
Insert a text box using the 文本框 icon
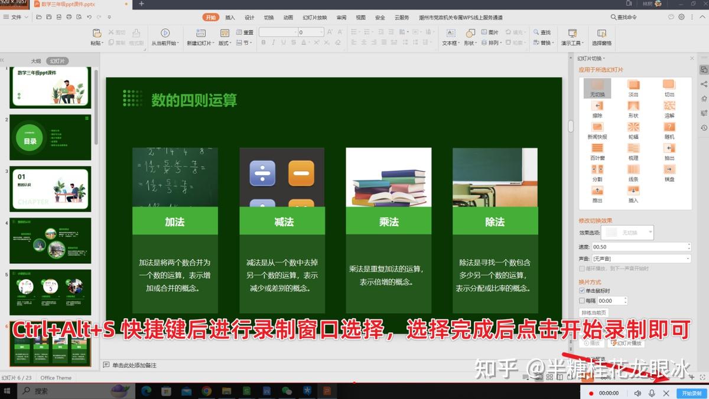(450, 37)
